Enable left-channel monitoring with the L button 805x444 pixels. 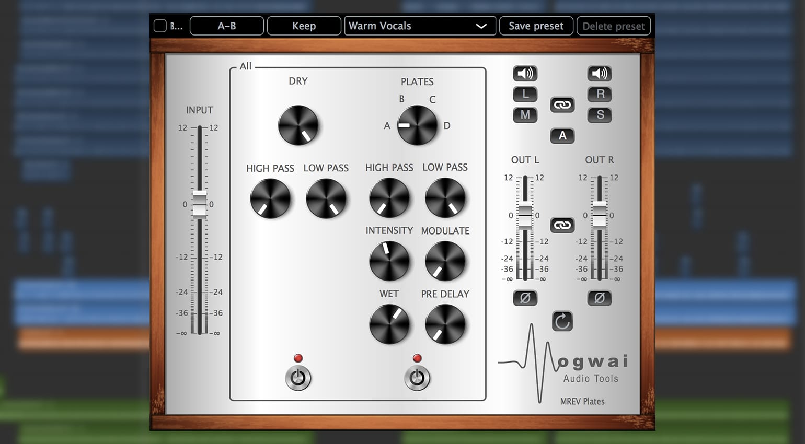(x=525, y=94)
